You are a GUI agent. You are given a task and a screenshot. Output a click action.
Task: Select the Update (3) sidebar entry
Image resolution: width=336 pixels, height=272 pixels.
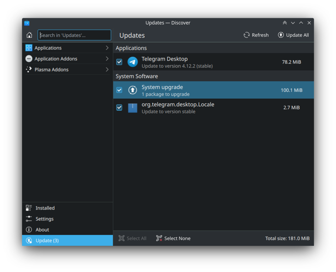tap(67, 240)
